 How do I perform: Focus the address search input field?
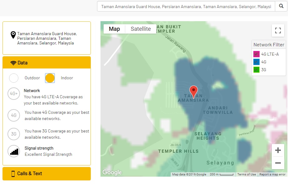186,7
